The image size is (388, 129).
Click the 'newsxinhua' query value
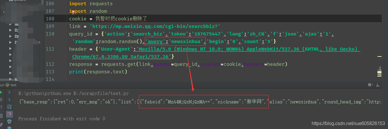pyautogui.click(x=187, y=41)
